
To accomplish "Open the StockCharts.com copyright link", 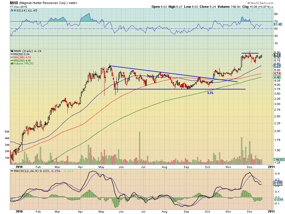I will coord(260,3).
